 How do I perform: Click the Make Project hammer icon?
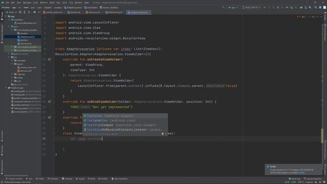(x=223, y=7)
